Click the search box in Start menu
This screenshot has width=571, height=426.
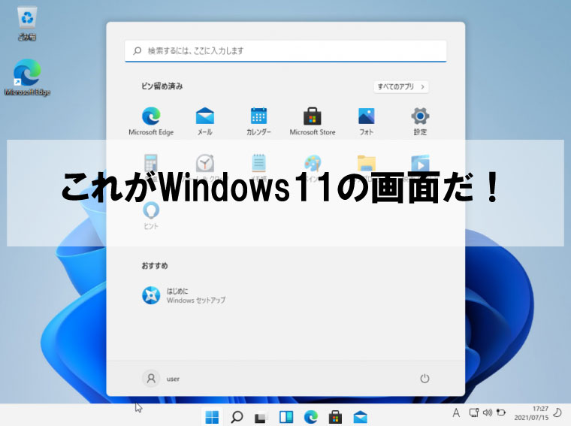pyautogui.click(x=285, y=51)
